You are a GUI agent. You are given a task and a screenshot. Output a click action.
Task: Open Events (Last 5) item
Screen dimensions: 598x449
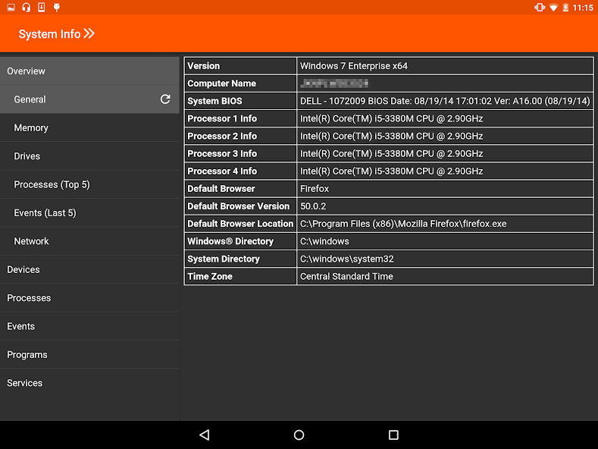click(x=89, y=213)
